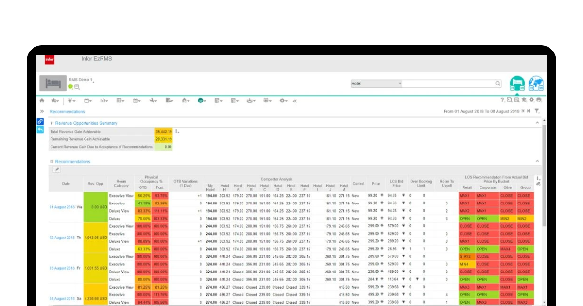Open the price dropdown next to 599.20

tap(383, 287)
